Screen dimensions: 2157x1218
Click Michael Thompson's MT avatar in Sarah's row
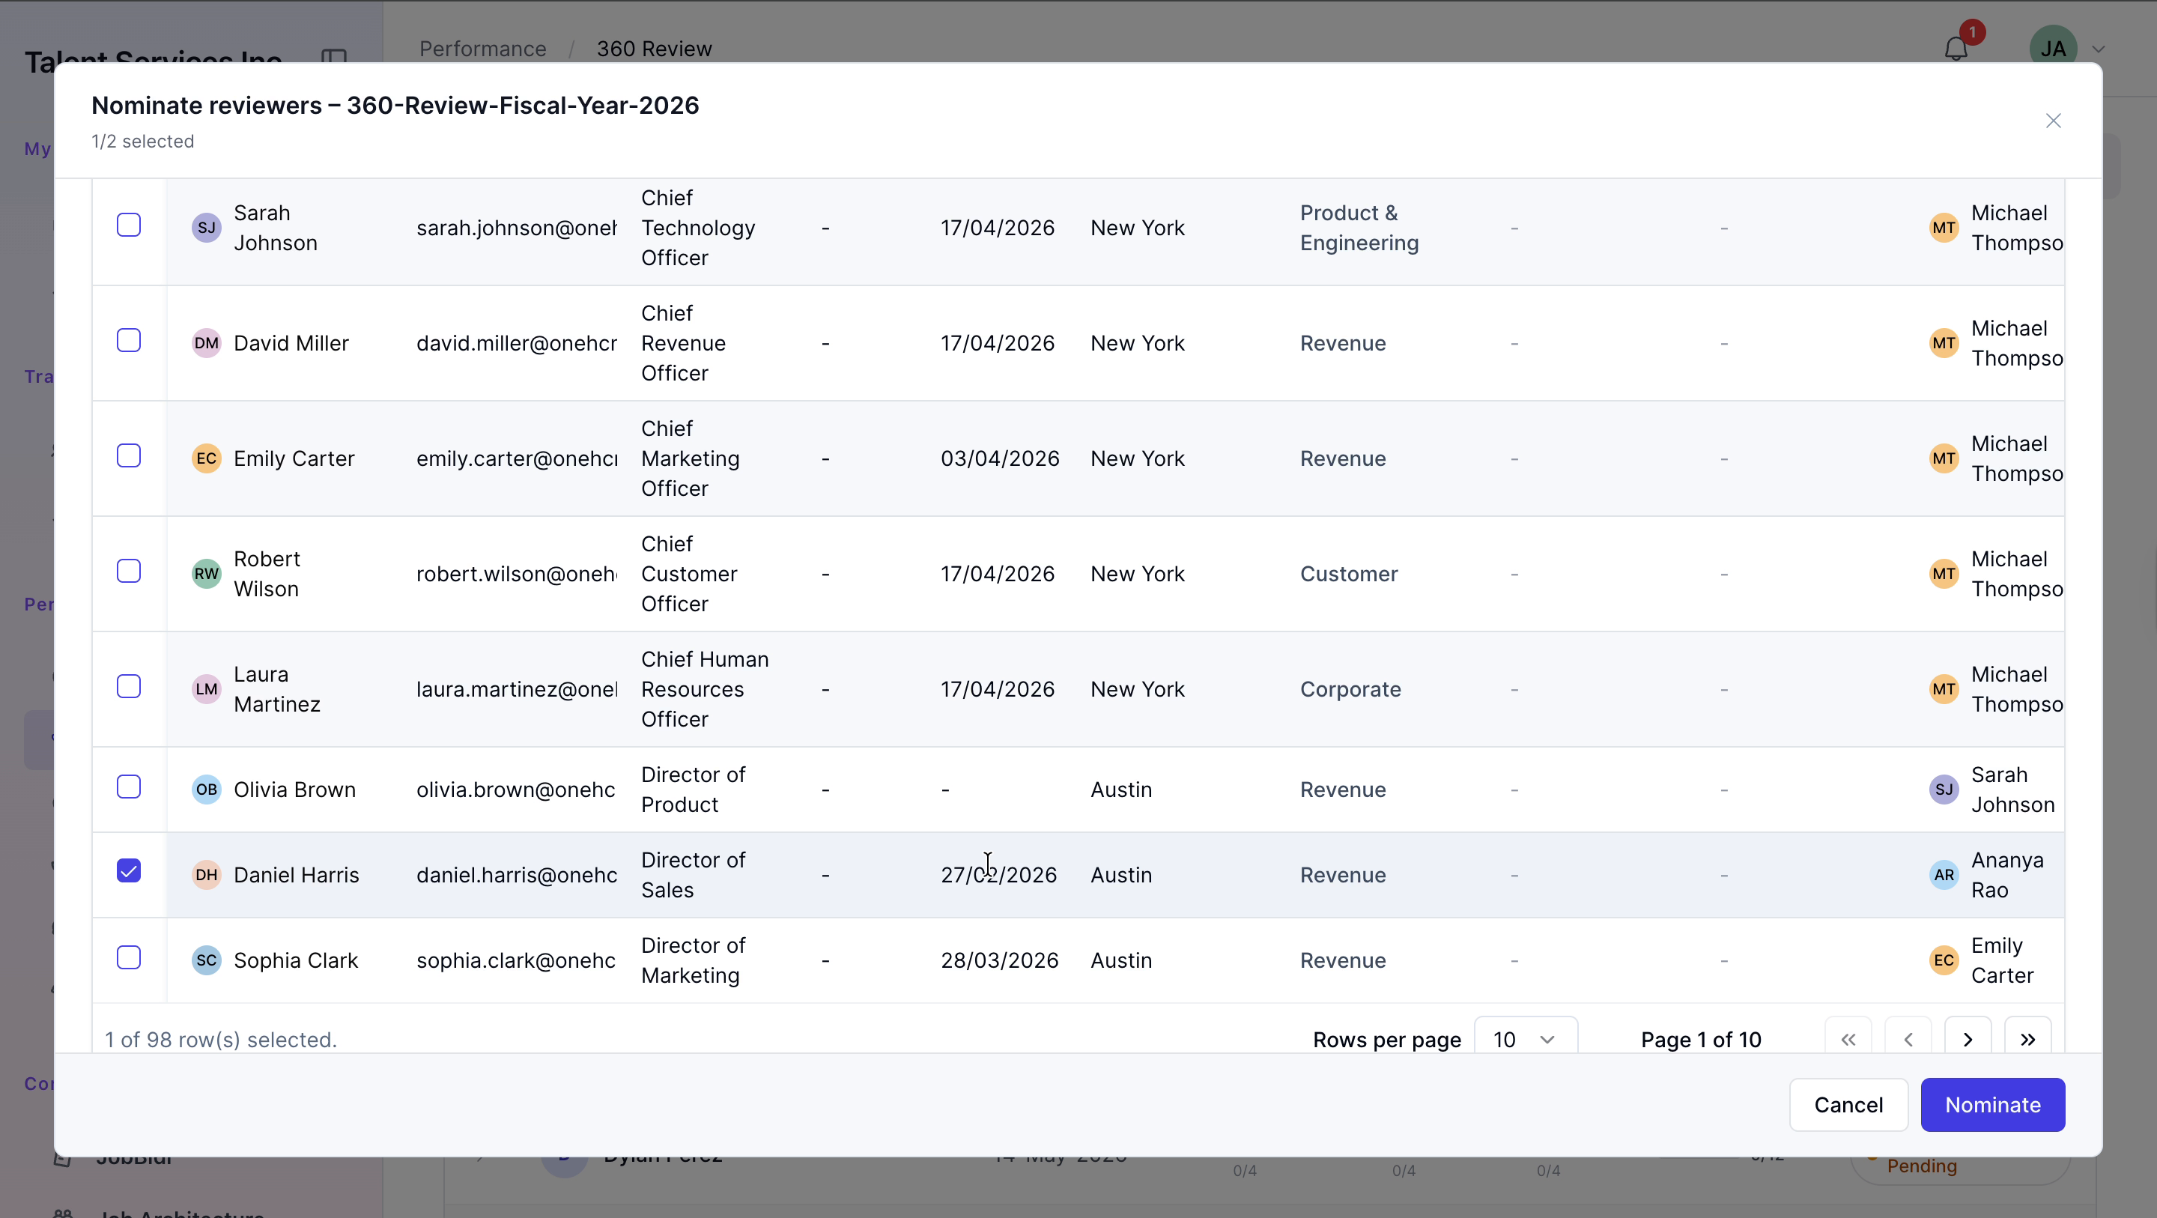(1944, 228)
